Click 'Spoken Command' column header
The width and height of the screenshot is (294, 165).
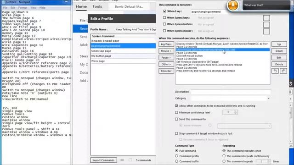click(123, 36)
